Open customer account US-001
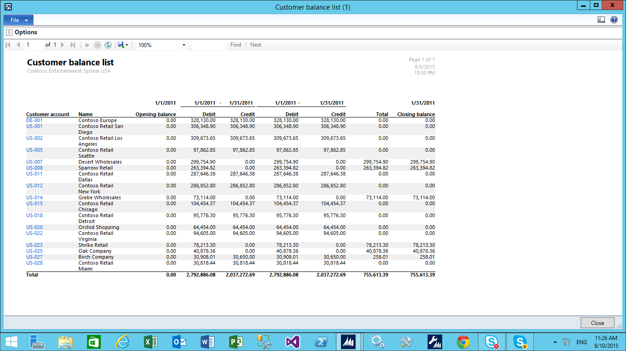 (x=34, y=127)
